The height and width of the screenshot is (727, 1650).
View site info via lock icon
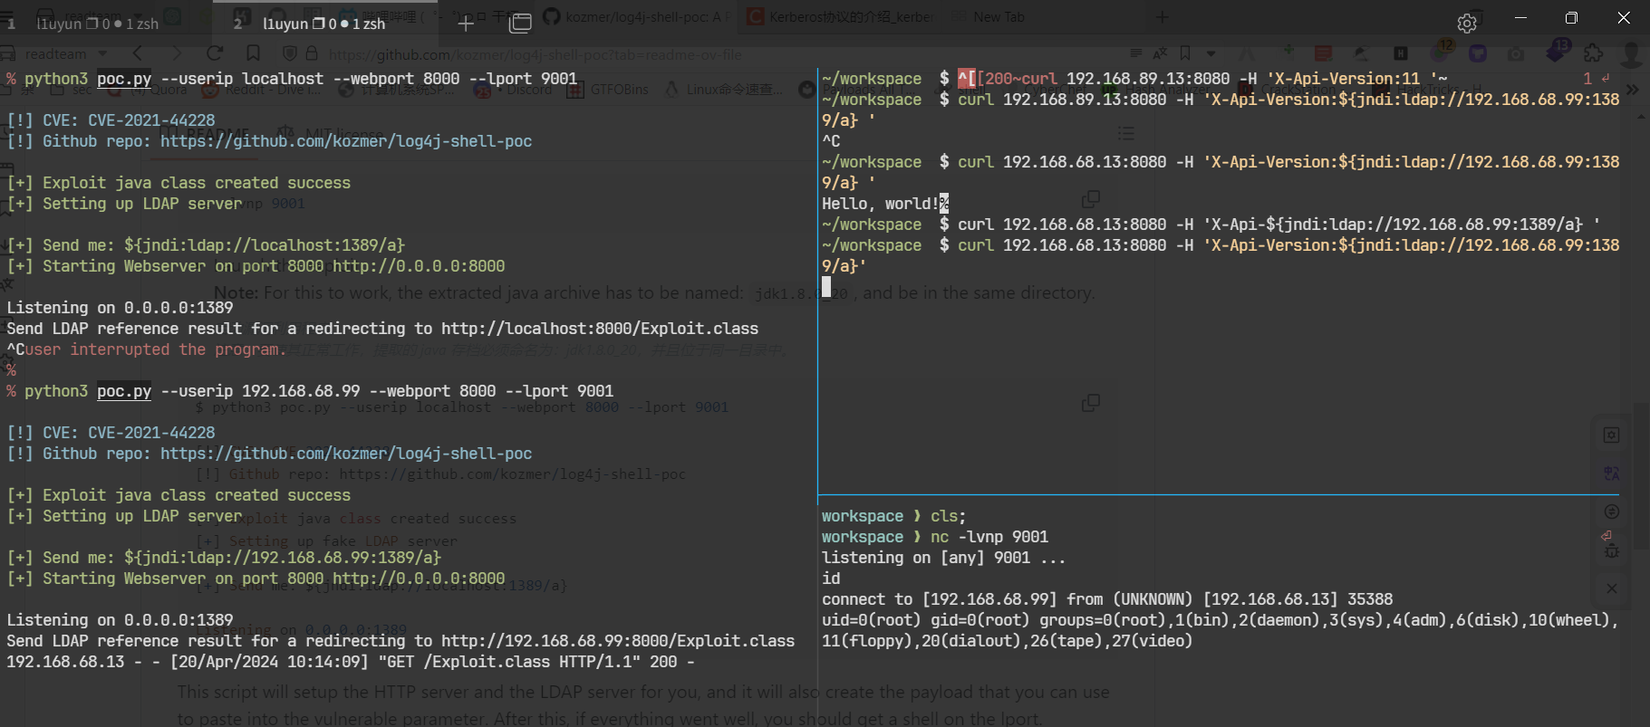312,54
